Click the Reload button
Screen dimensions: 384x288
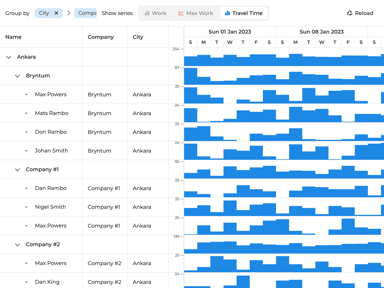click(x=359, y=13)
